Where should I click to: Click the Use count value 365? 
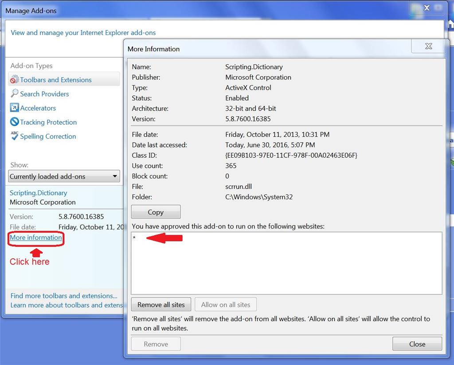coord(231,166)
